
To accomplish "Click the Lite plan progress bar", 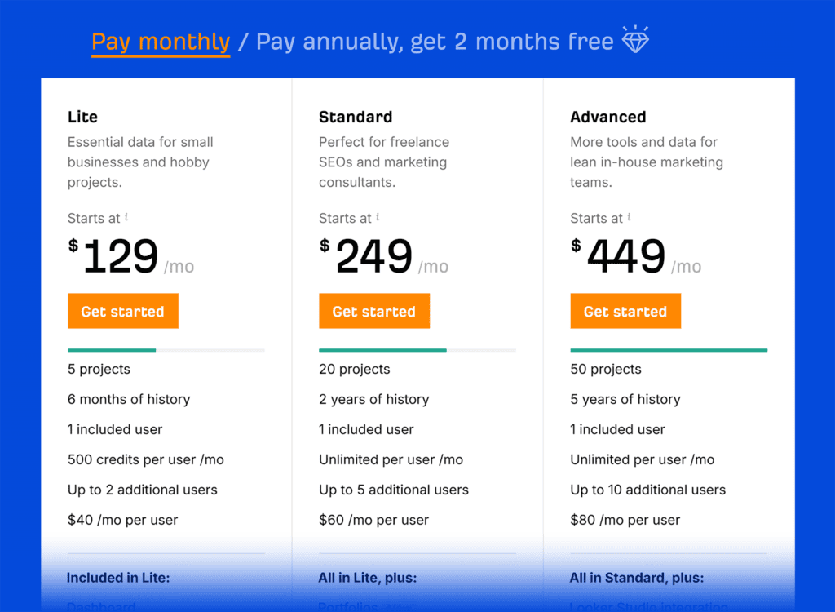I will (x=166, y=350).
